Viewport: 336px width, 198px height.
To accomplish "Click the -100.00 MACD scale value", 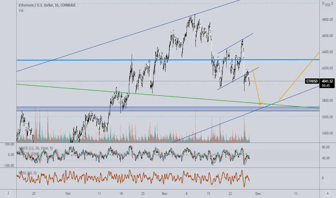I will (x=9, y=166).
